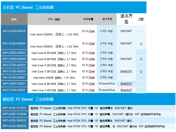The height and width of the screenshot is (132, 176).
Task: Click 32 G Cfast in MH1-A12N-A03DF row
Action: (88, 78)
